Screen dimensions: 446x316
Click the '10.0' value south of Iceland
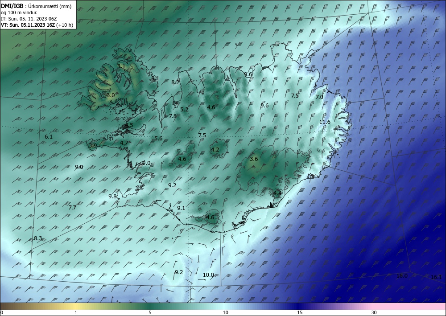[x=208, y=275]
